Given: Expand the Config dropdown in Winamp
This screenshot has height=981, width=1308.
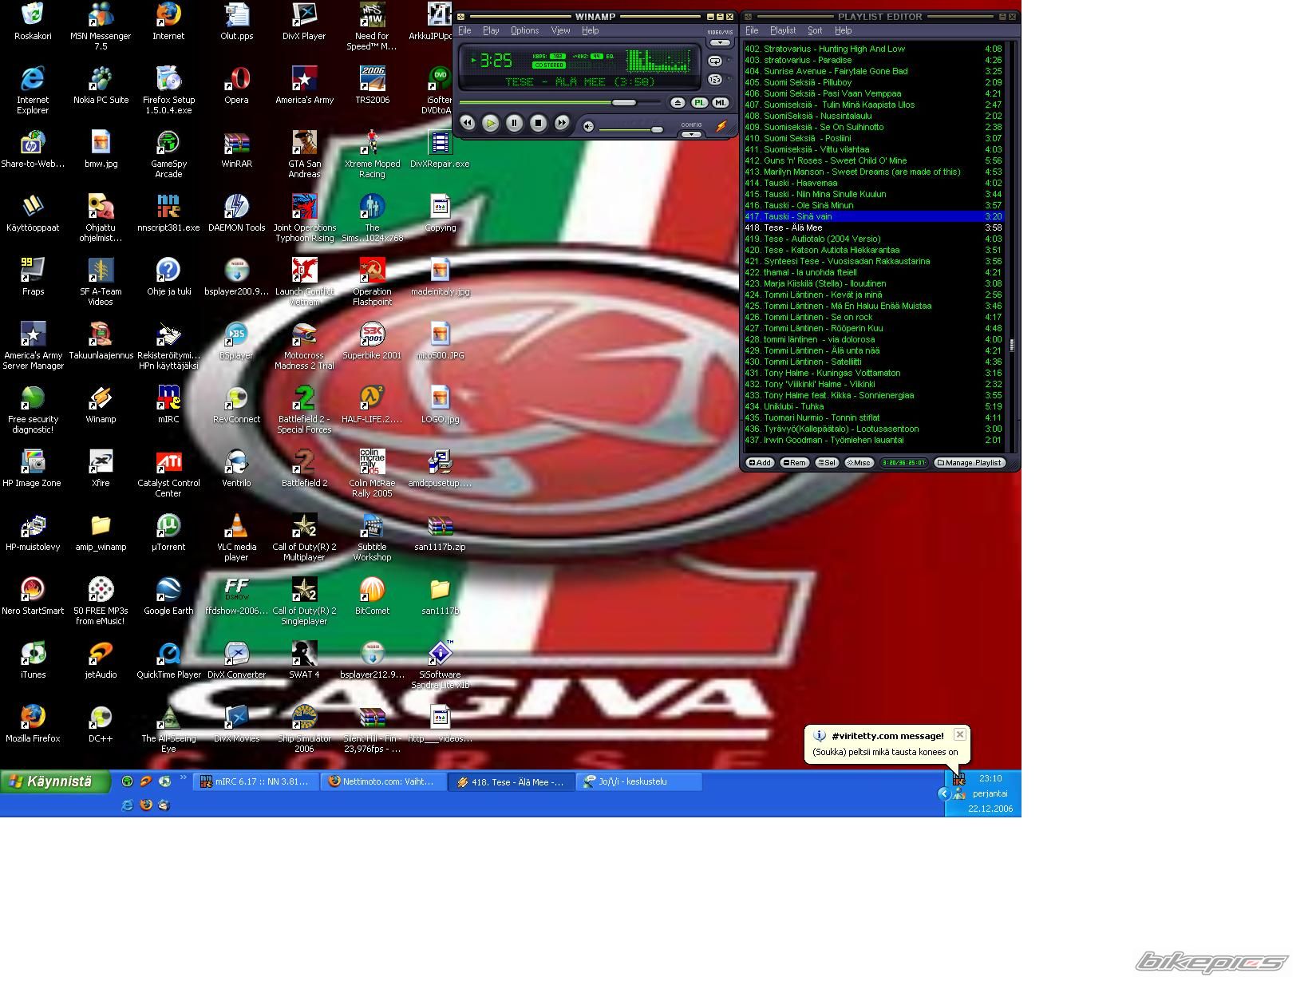Looking at the screenshot, I should (x=691, y=134).
